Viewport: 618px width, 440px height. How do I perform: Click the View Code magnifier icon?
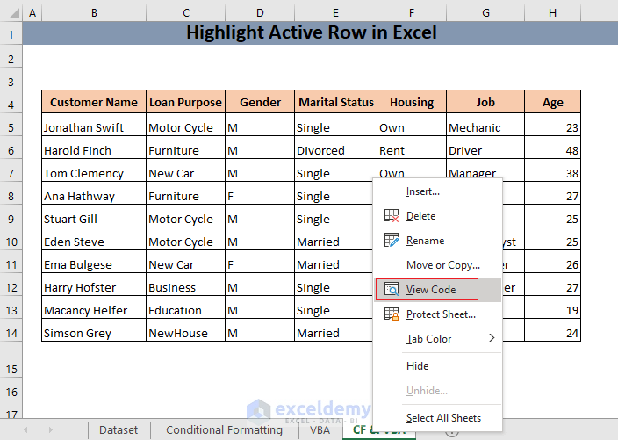[392, 290]
